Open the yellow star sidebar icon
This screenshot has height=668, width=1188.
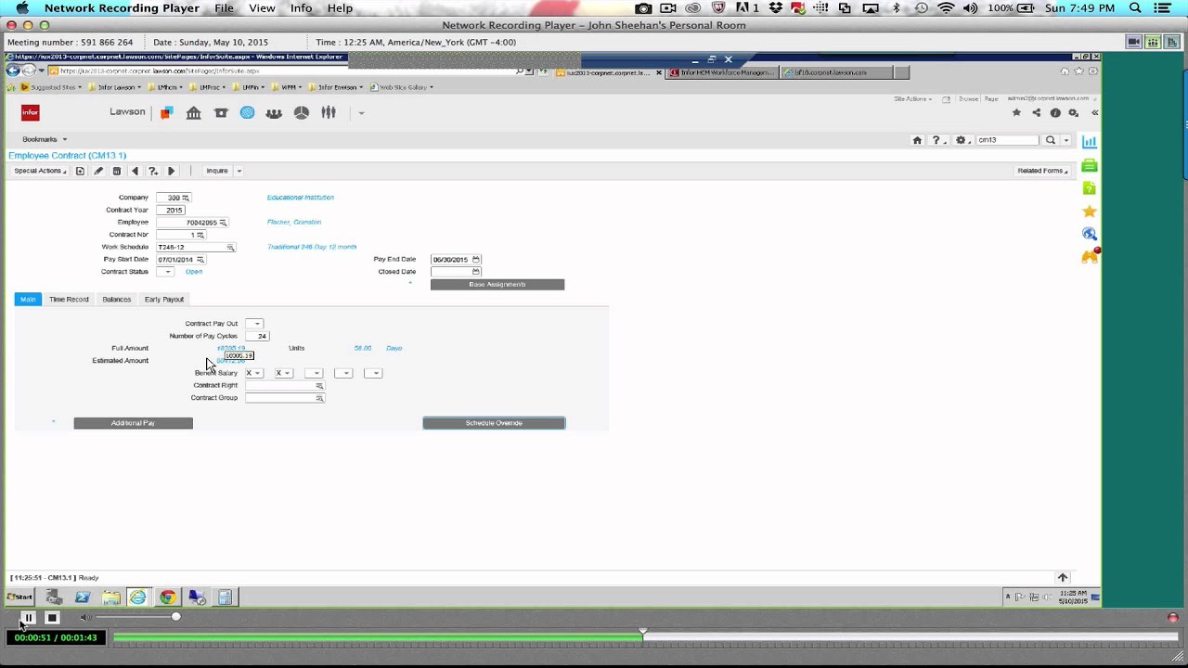(1090, 212)
